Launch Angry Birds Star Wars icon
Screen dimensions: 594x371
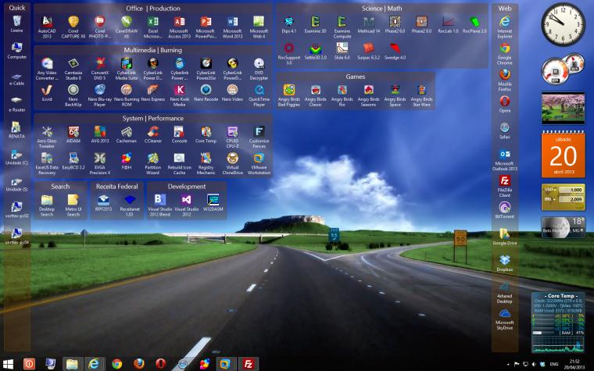click(421, 95)
